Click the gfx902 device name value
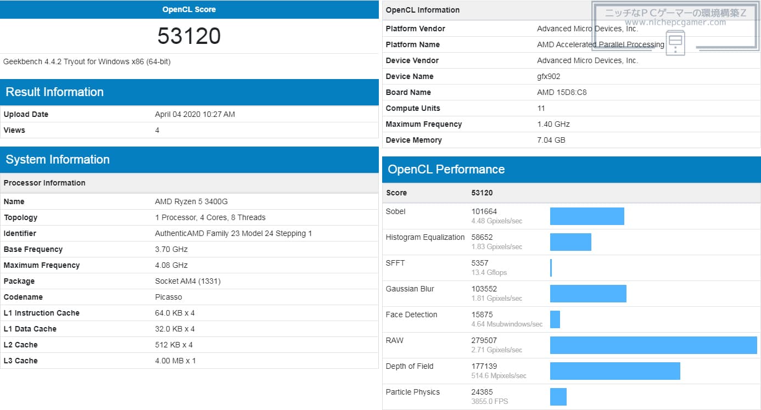 549,76
